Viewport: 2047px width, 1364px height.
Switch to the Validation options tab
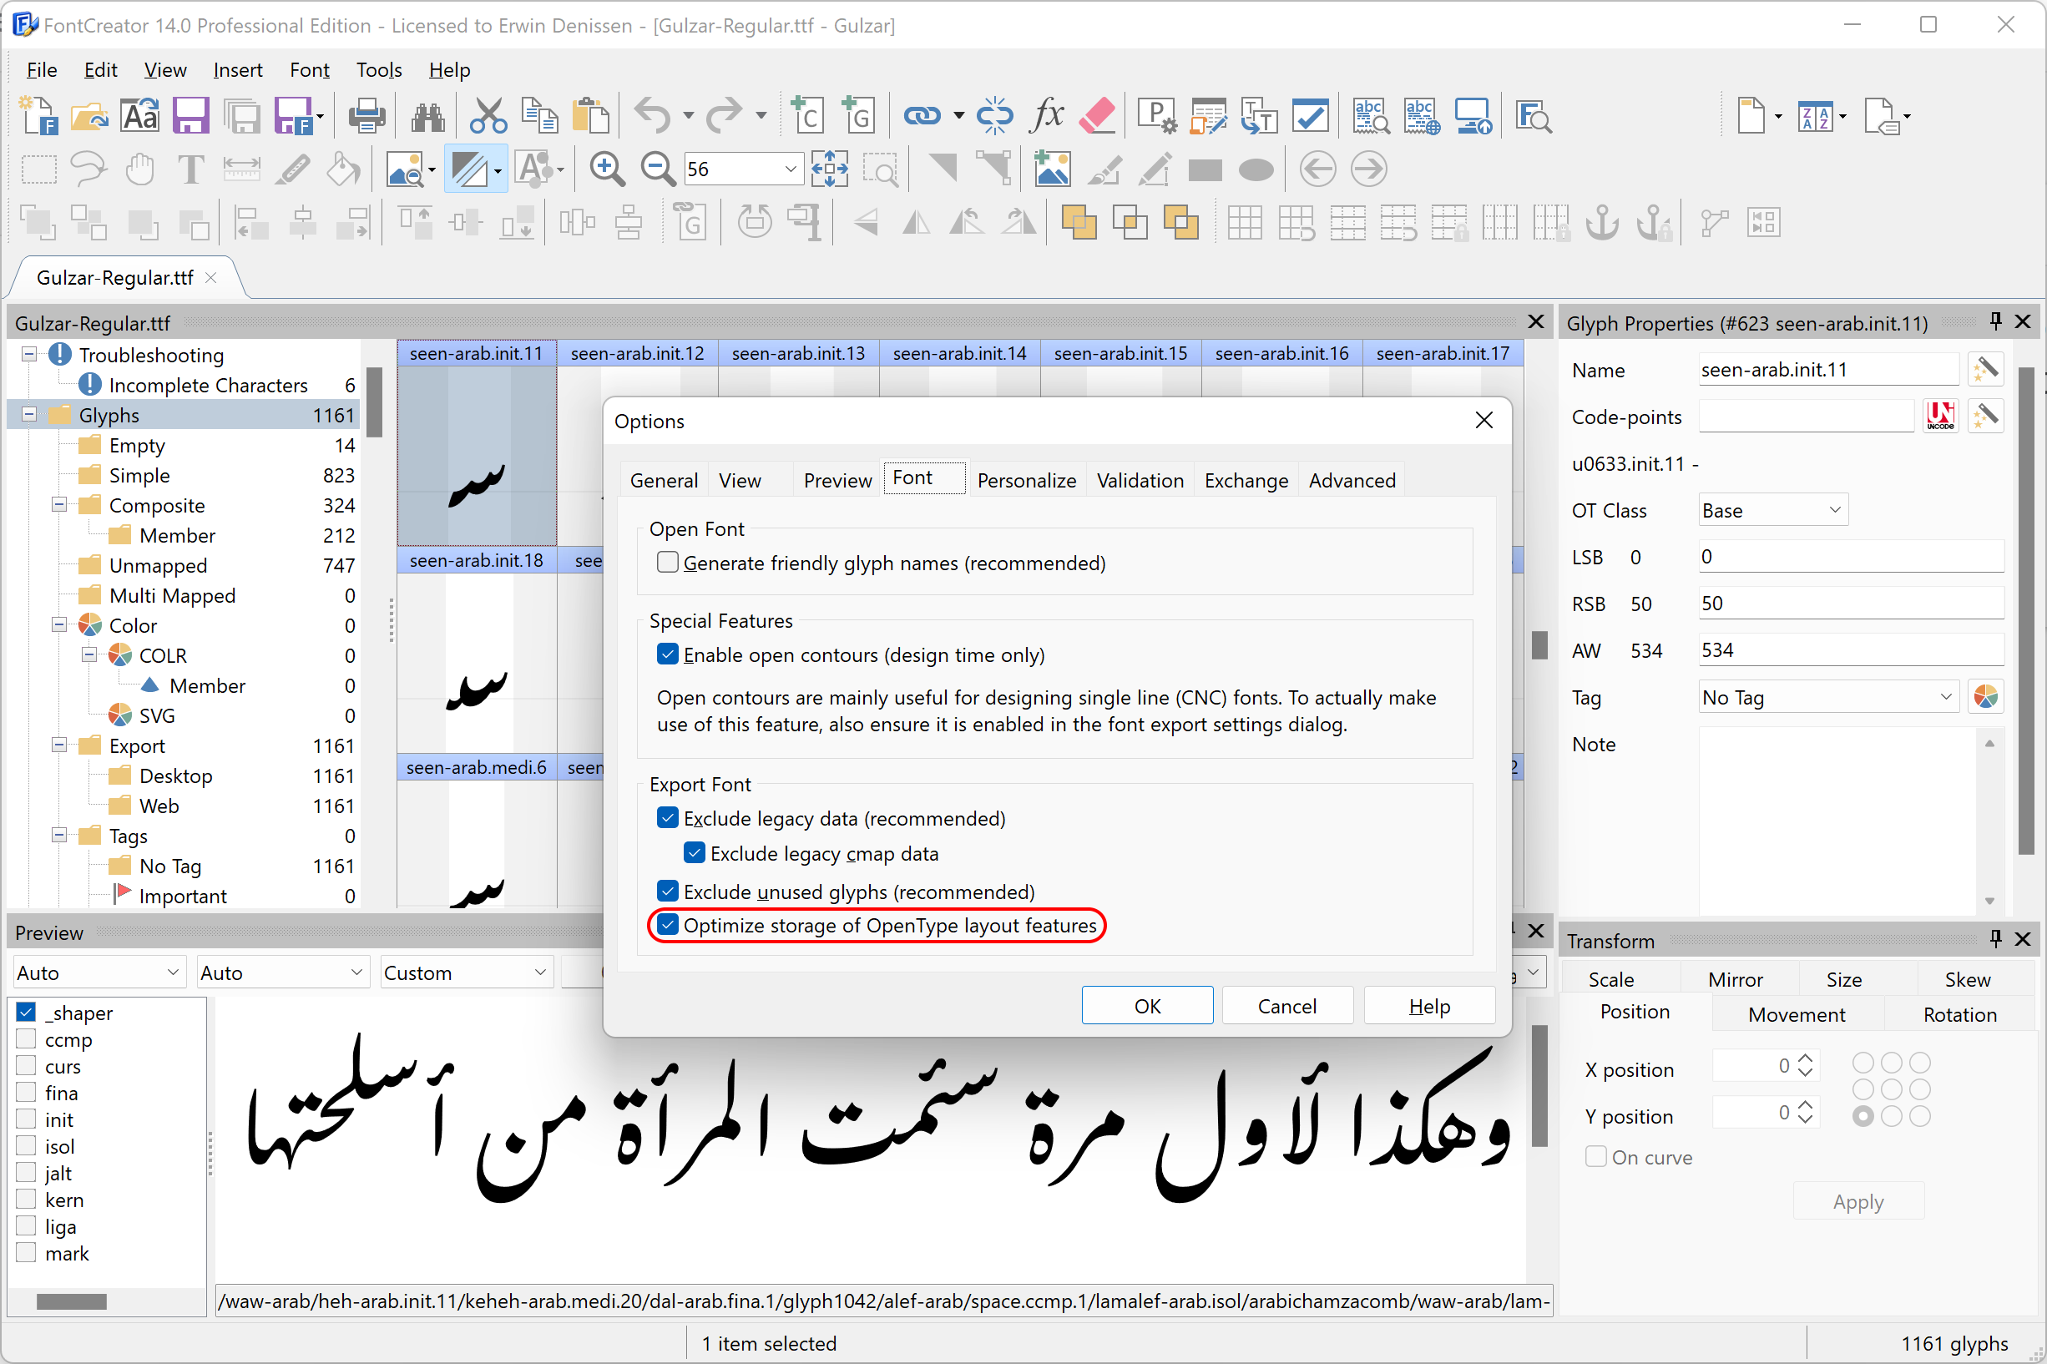1140,480
